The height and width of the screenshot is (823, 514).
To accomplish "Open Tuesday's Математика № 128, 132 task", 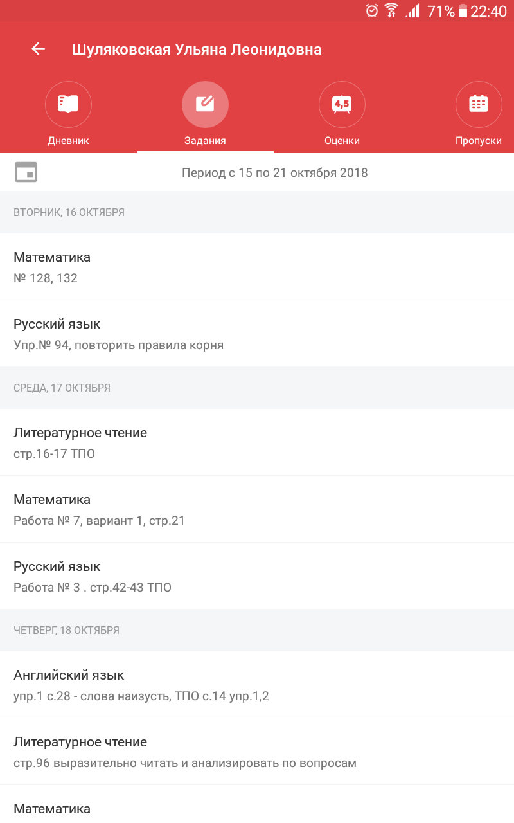I will [257, 267].
